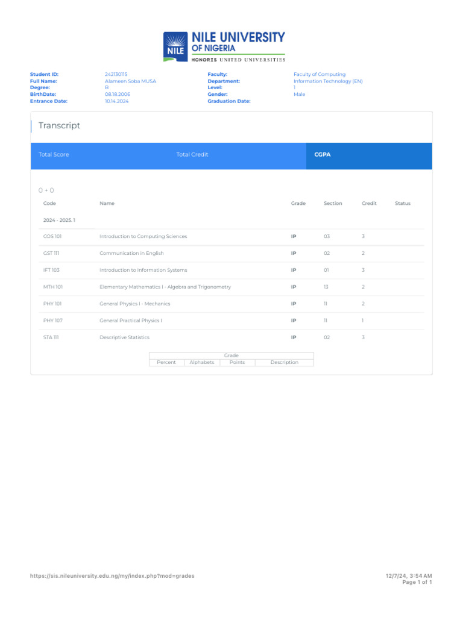Select the full name Alameen Soba MUSA
This screenshot has height=617, width=463.
[130, 81]
